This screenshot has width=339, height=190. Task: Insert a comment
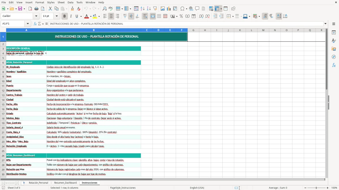click(x=197, y=9)
